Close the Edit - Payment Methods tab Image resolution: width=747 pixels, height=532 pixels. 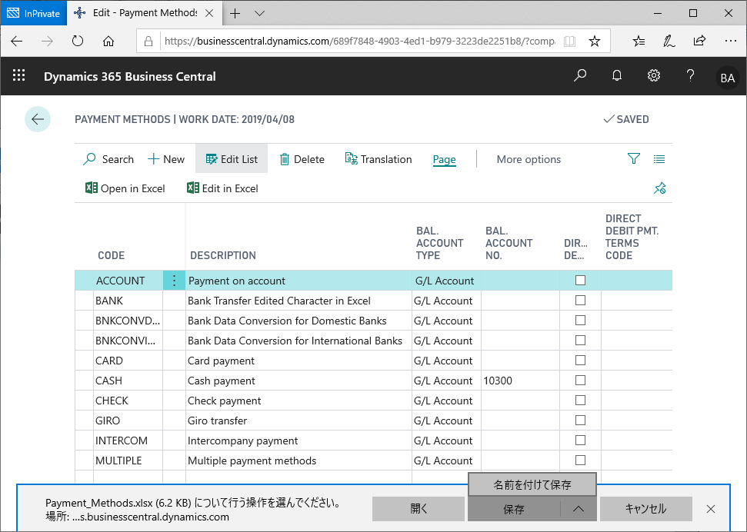(209, 13)
